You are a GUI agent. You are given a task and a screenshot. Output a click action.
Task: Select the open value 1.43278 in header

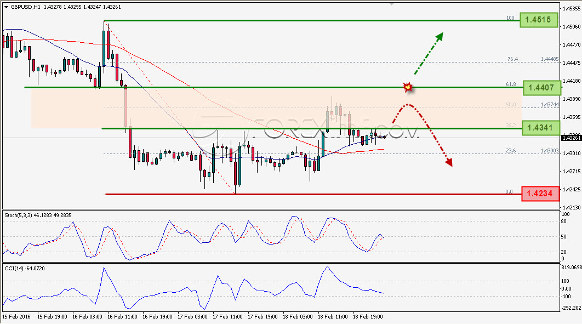[x=53, y=7]
